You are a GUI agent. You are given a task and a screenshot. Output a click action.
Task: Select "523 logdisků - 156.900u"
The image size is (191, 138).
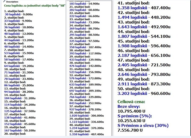[85, 72]
